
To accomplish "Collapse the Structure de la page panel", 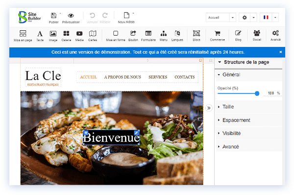I will pos(220,62).
